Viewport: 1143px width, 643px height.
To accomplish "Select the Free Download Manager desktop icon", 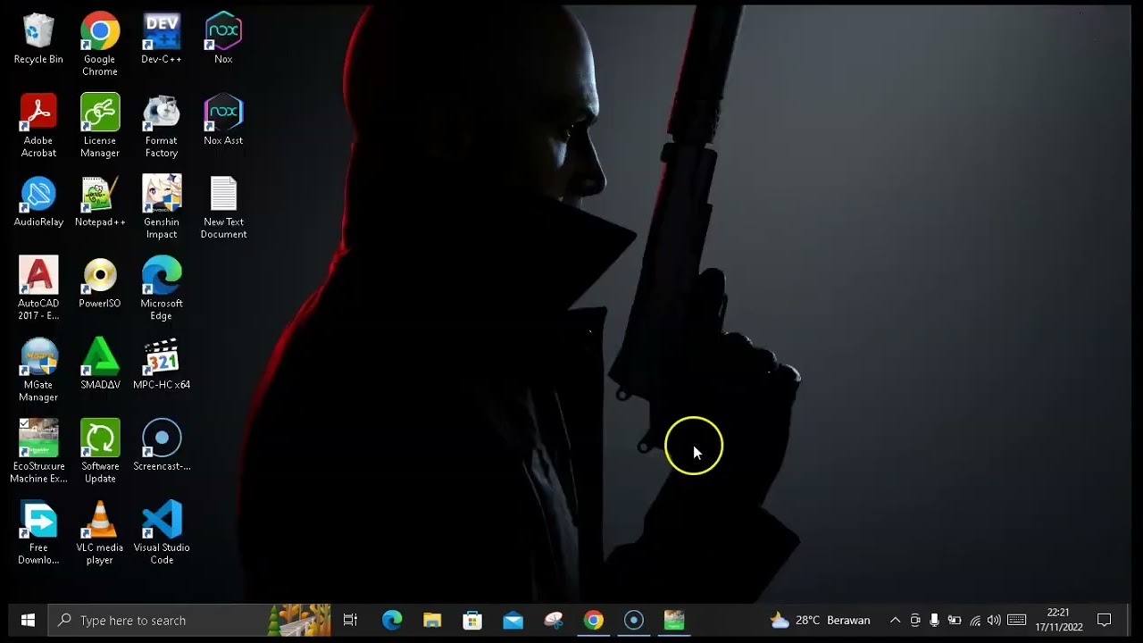I will point(38,532).
